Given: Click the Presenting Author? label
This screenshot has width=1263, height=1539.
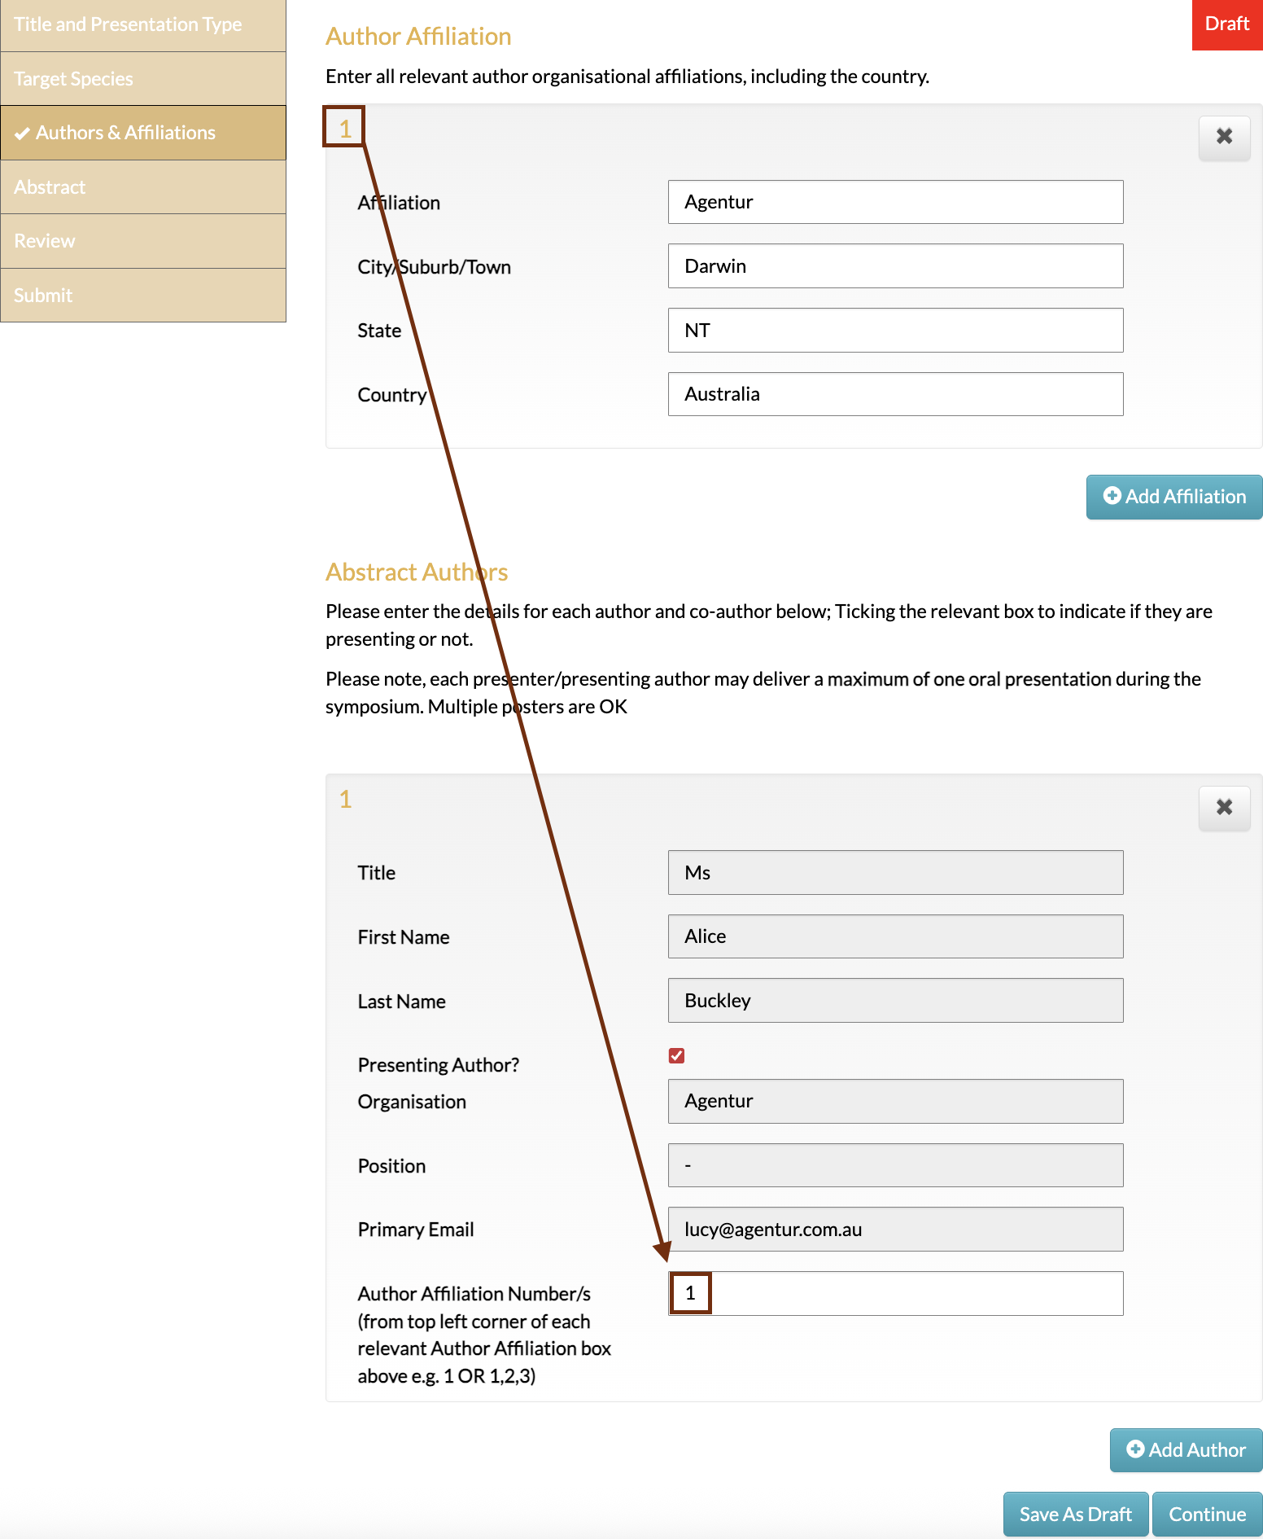Looking at the screenshot, I should pyautogui.click(x=439, y=1065).
